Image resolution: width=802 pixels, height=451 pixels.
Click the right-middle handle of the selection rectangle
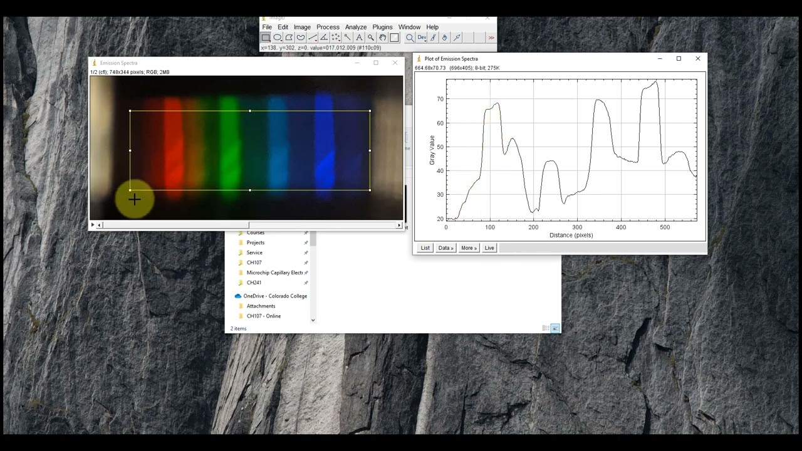pyautogui.click(x=370, y=150)
